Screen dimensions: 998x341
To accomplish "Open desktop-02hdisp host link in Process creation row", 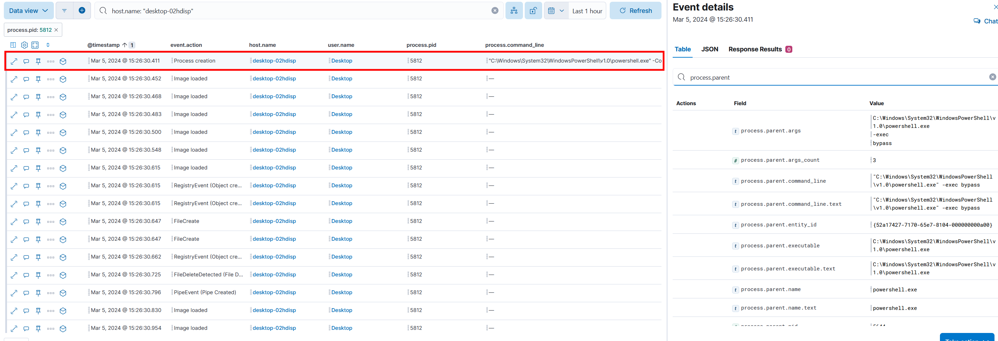I will click(274, 61).
